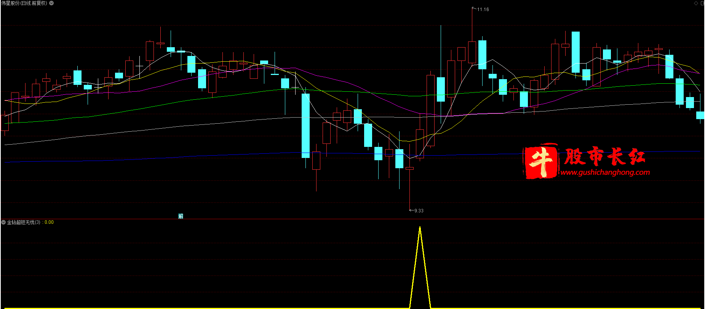The height and width of the screenshot is (309, 705).
Task: Click the 伟星股份(日线.前复权) title text
Action: (24, 3)
